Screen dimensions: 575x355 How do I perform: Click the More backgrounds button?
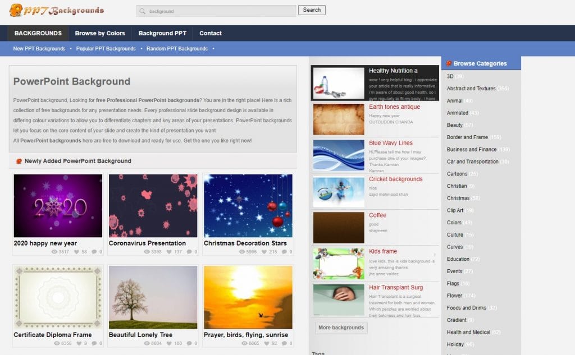pyautogui.click(x=341, y=328)
